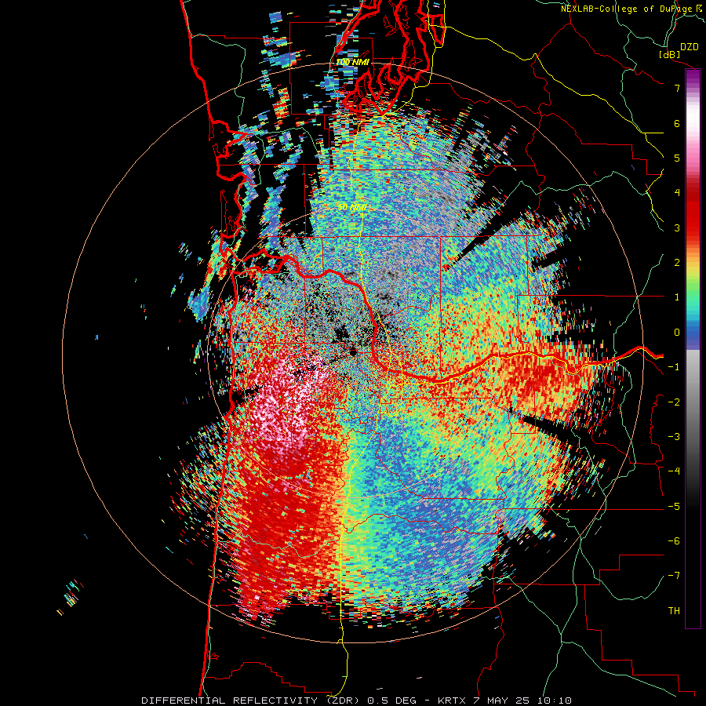The image size is (706, 706).
Task: Click the [dB] units label
Action: [x=669, y=54]
